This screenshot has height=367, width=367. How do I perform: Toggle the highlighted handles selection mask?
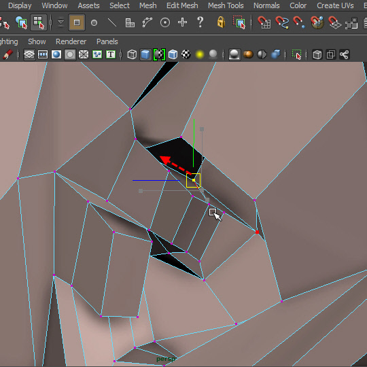coord(77,22)
